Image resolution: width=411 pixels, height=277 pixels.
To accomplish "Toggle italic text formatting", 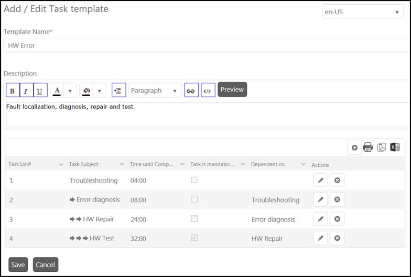I will point(26,90).
